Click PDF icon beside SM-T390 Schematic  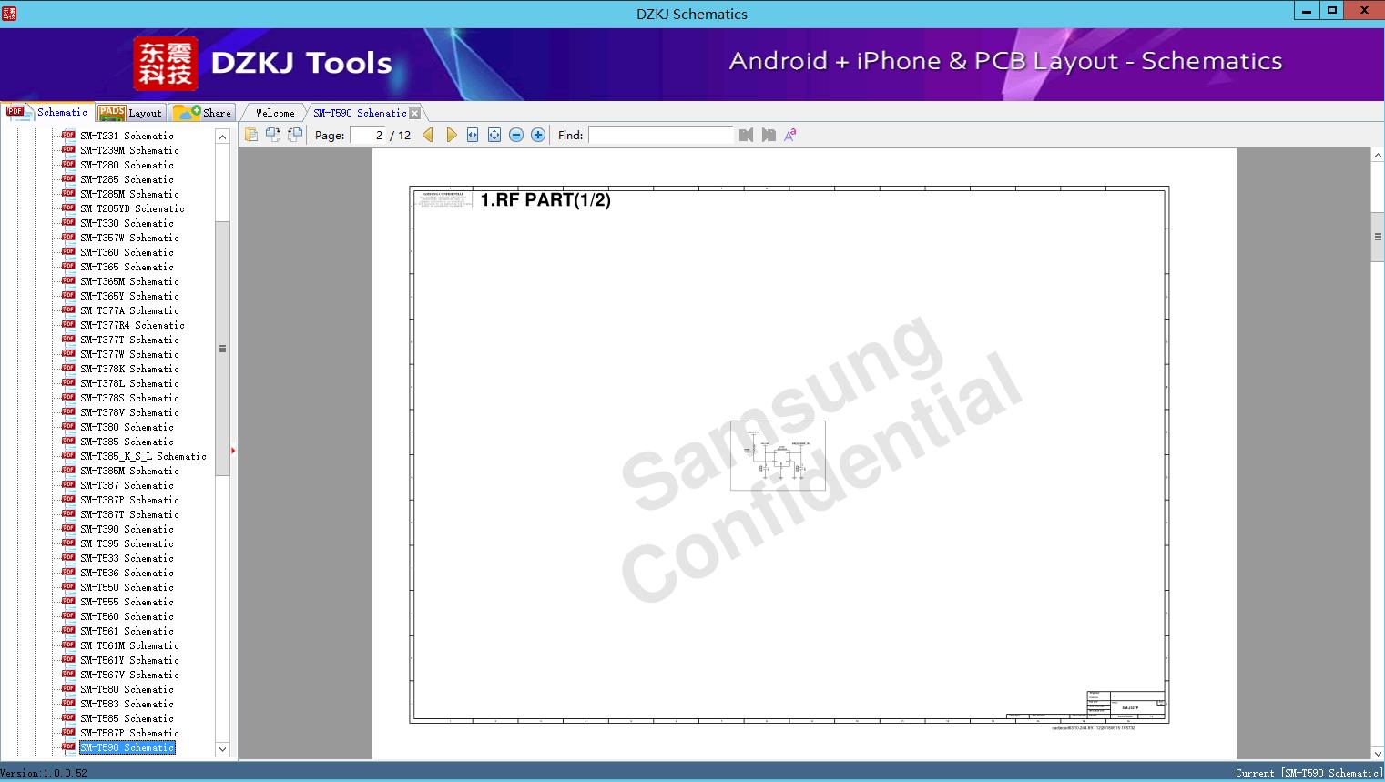(68, 528)
